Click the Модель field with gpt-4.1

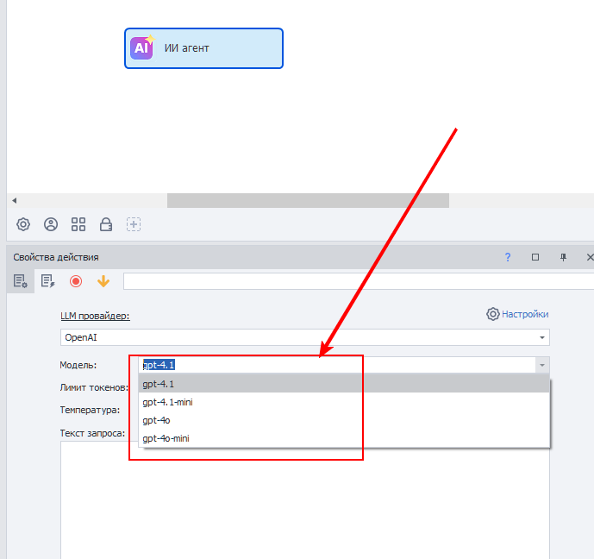pyautogui.click(x=337, y=365)
